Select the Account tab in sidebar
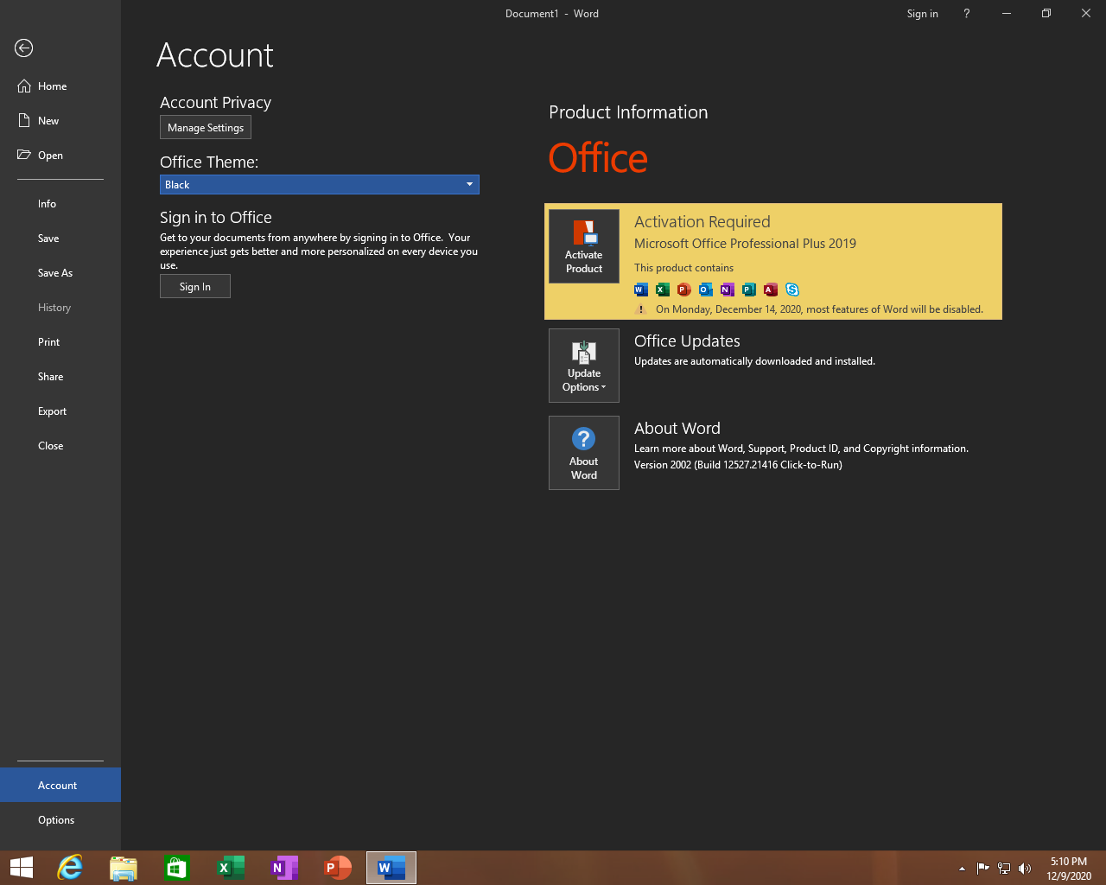 (x=60, y=785)
